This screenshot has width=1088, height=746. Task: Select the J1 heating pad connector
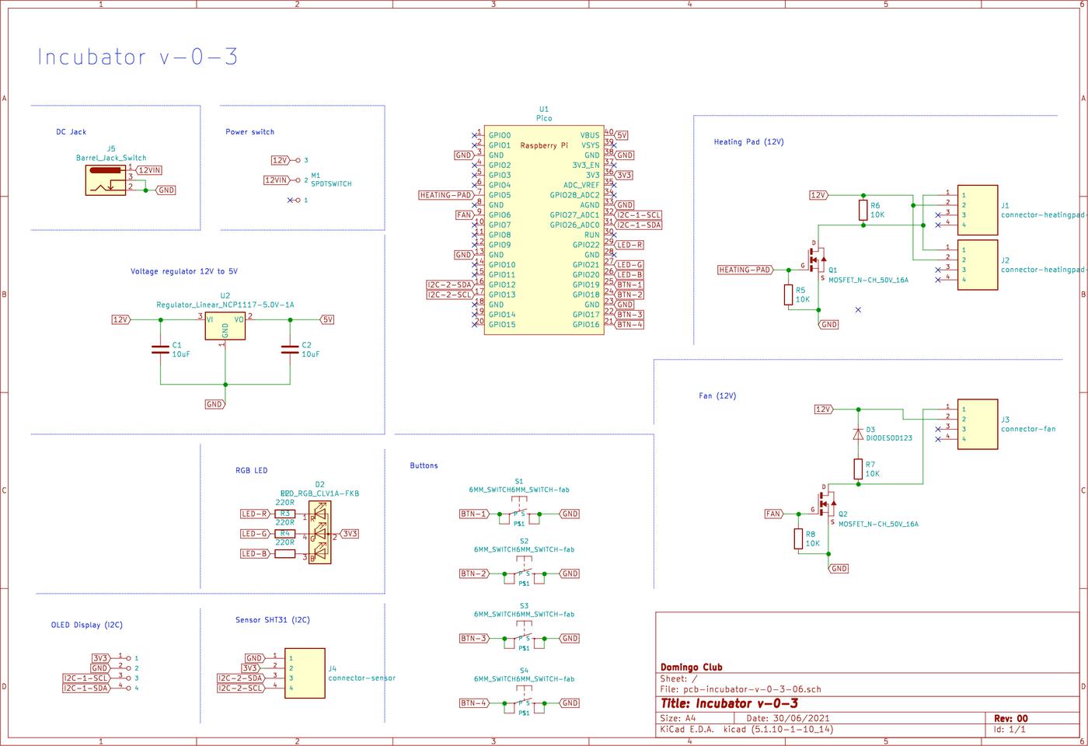[978, 210]
